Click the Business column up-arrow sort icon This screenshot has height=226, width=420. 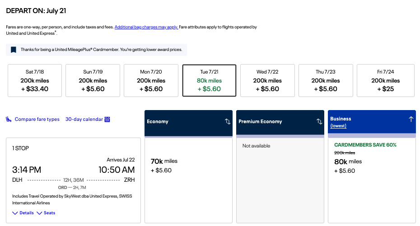(x=411, y=119)
